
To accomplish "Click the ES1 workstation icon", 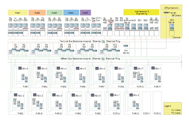I will click(140, 26).
